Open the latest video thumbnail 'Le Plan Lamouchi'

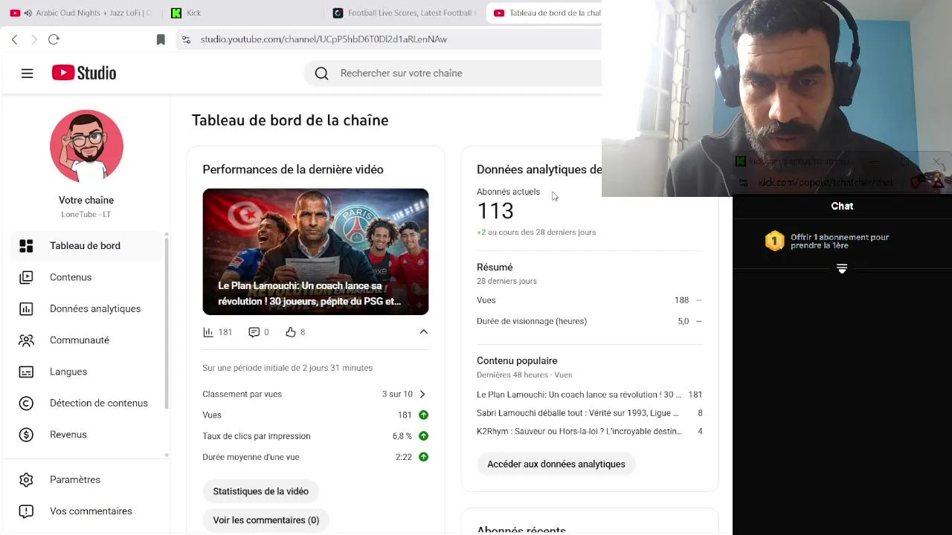click(315, 252)
